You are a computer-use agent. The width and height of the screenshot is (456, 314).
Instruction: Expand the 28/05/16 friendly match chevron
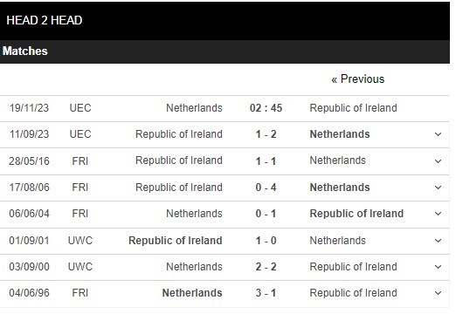click(438, 161)
